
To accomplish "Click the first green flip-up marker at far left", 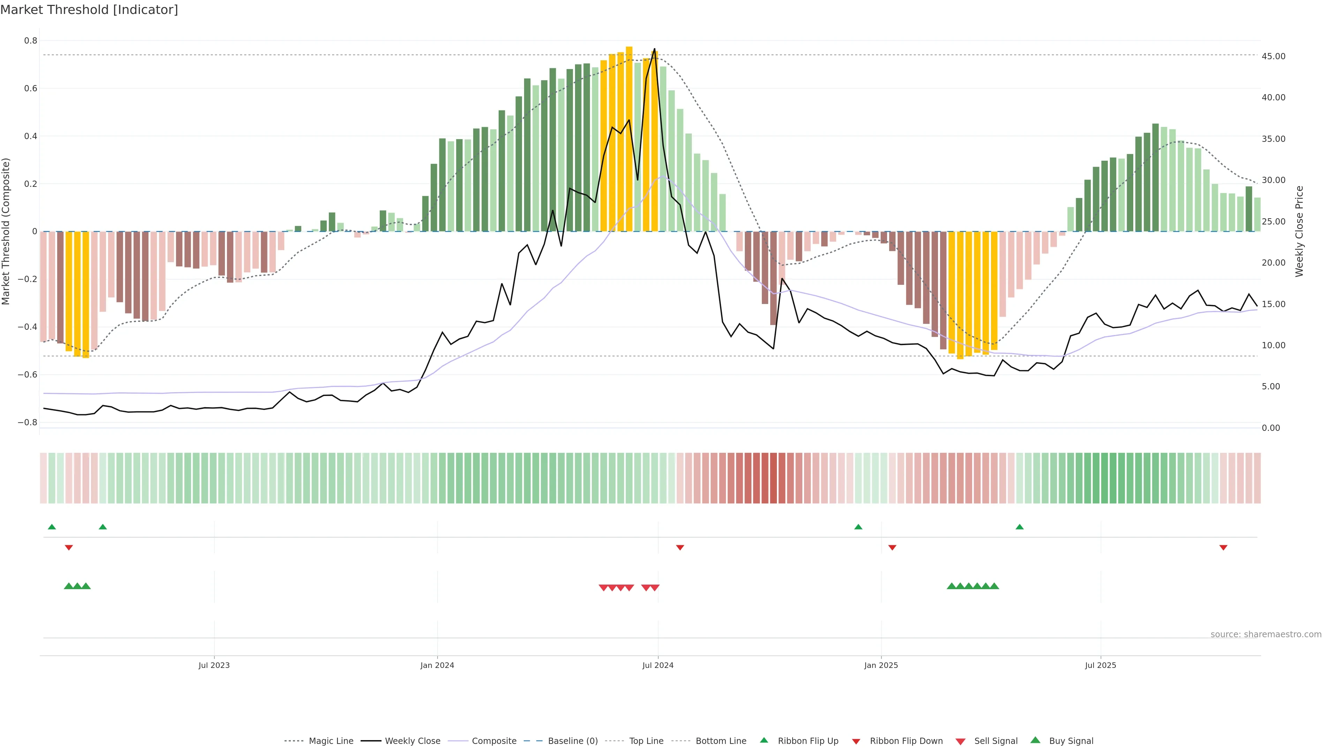I will (x=52, y=527).
